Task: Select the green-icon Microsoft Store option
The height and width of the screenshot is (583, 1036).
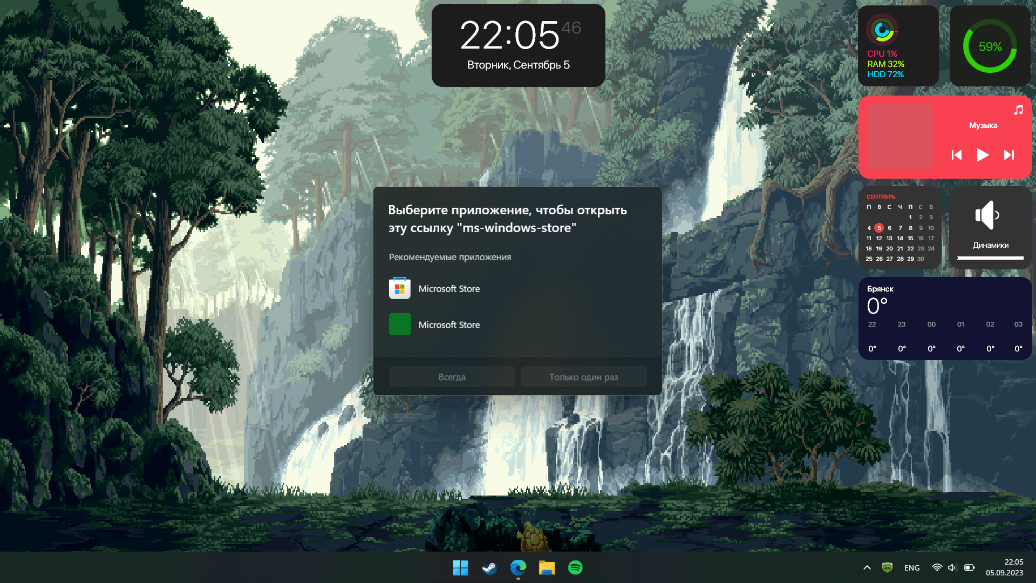Action: tap(517, 324)
